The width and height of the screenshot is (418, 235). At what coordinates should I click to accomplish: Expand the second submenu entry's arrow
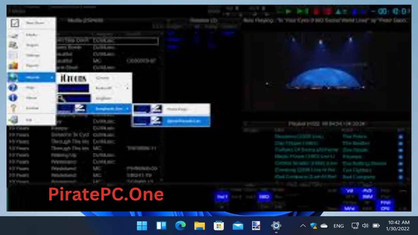pyautogui.click(x=127, y=88)
